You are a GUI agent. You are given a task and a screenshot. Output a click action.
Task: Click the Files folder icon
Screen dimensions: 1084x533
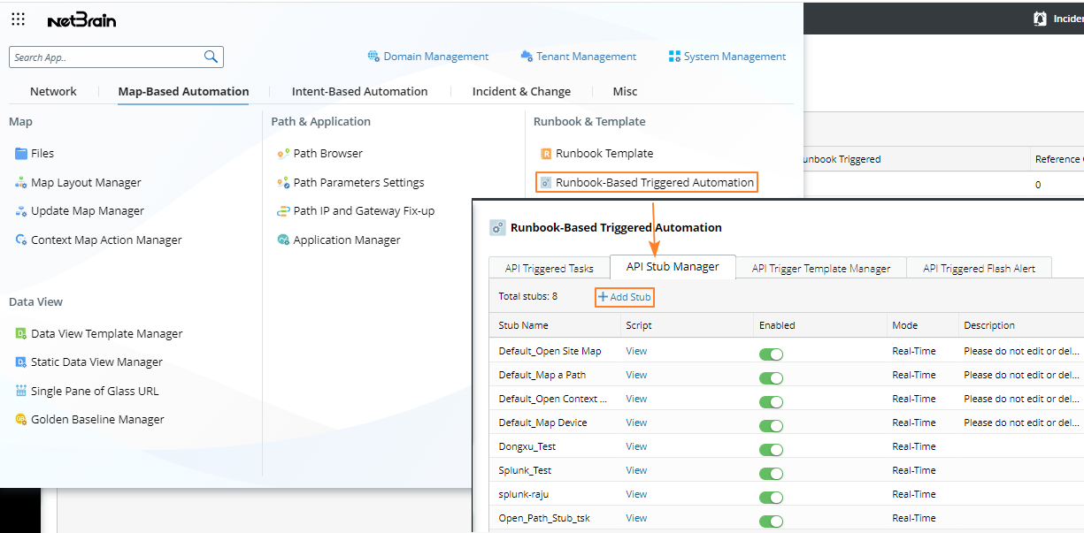click(x=21, y=154)
